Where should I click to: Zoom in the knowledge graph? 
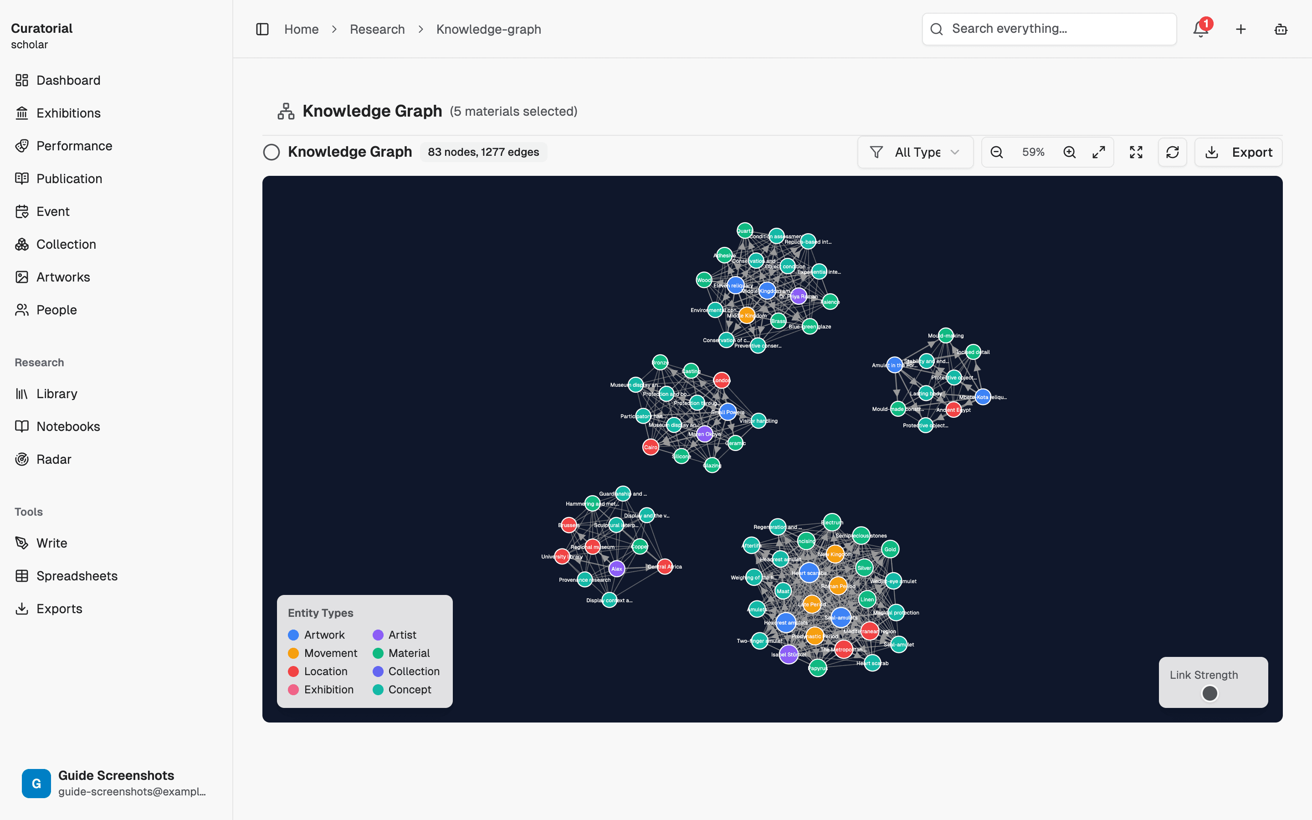1069,153
